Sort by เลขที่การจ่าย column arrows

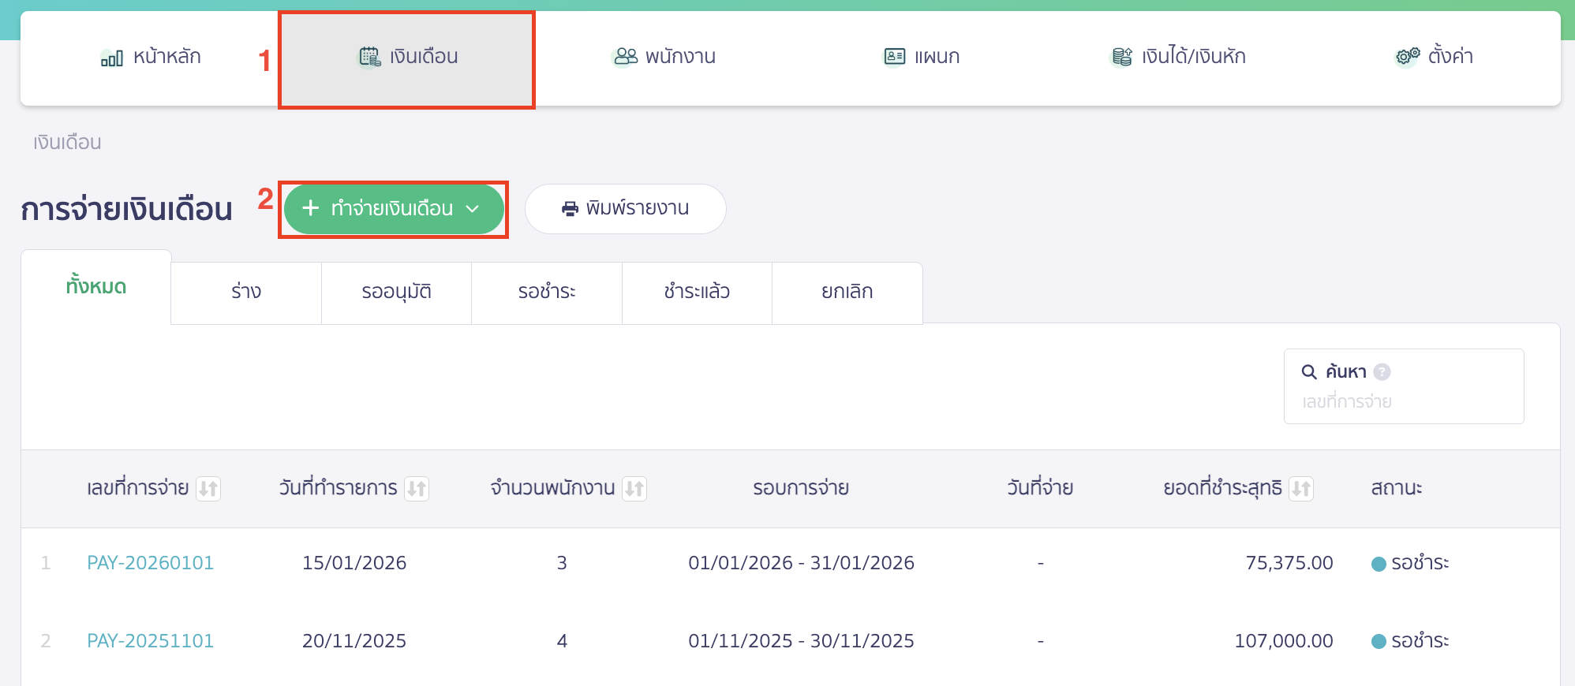(x=208, y=489)
